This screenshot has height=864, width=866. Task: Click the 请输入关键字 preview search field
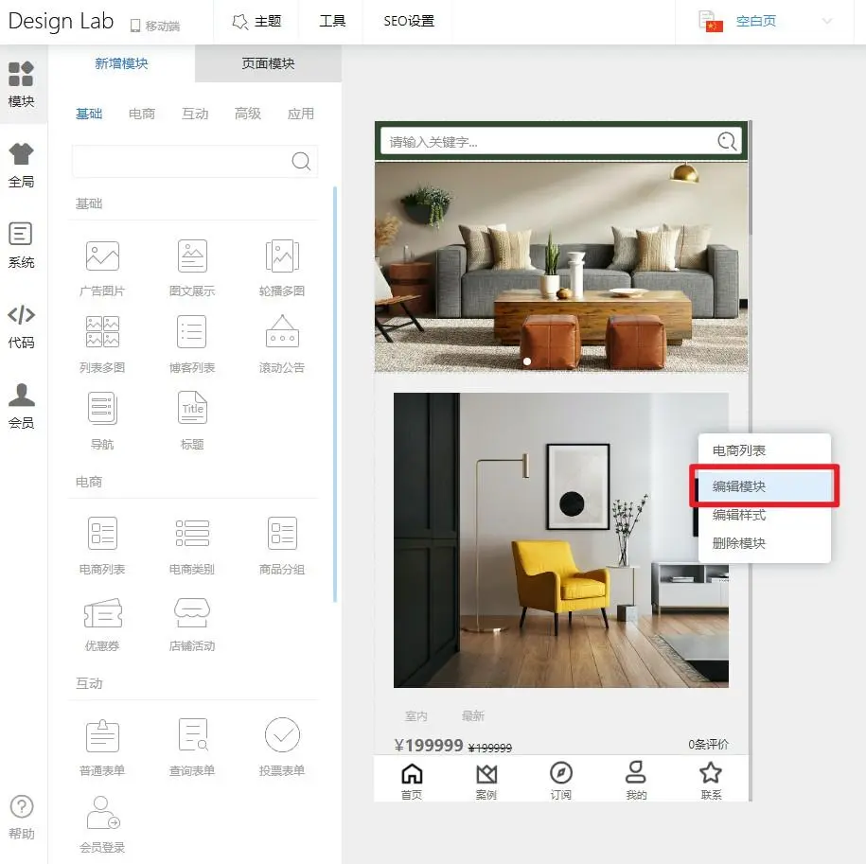tap(549, 142)
